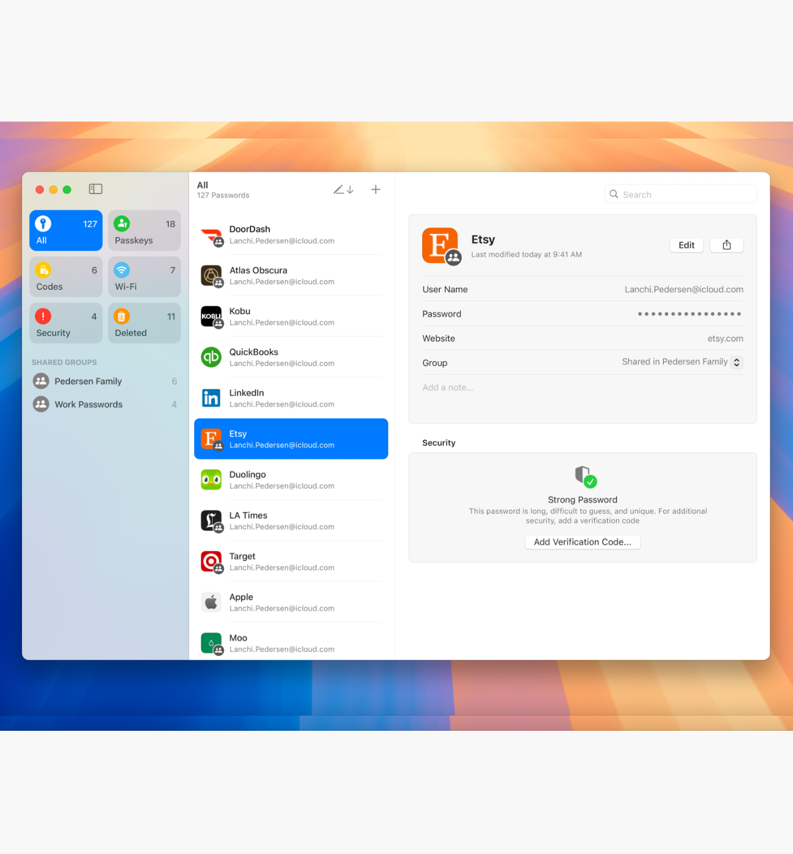This screenshot has height=854, width=793.
Task: Select the DoorDash list entry title
Action: (249, 229)
